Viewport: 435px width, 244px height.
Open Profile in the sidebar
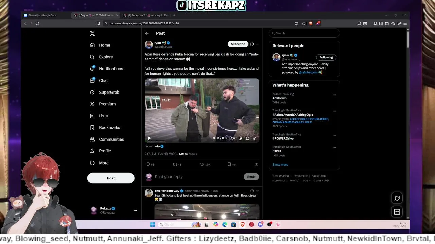(101, 151)
